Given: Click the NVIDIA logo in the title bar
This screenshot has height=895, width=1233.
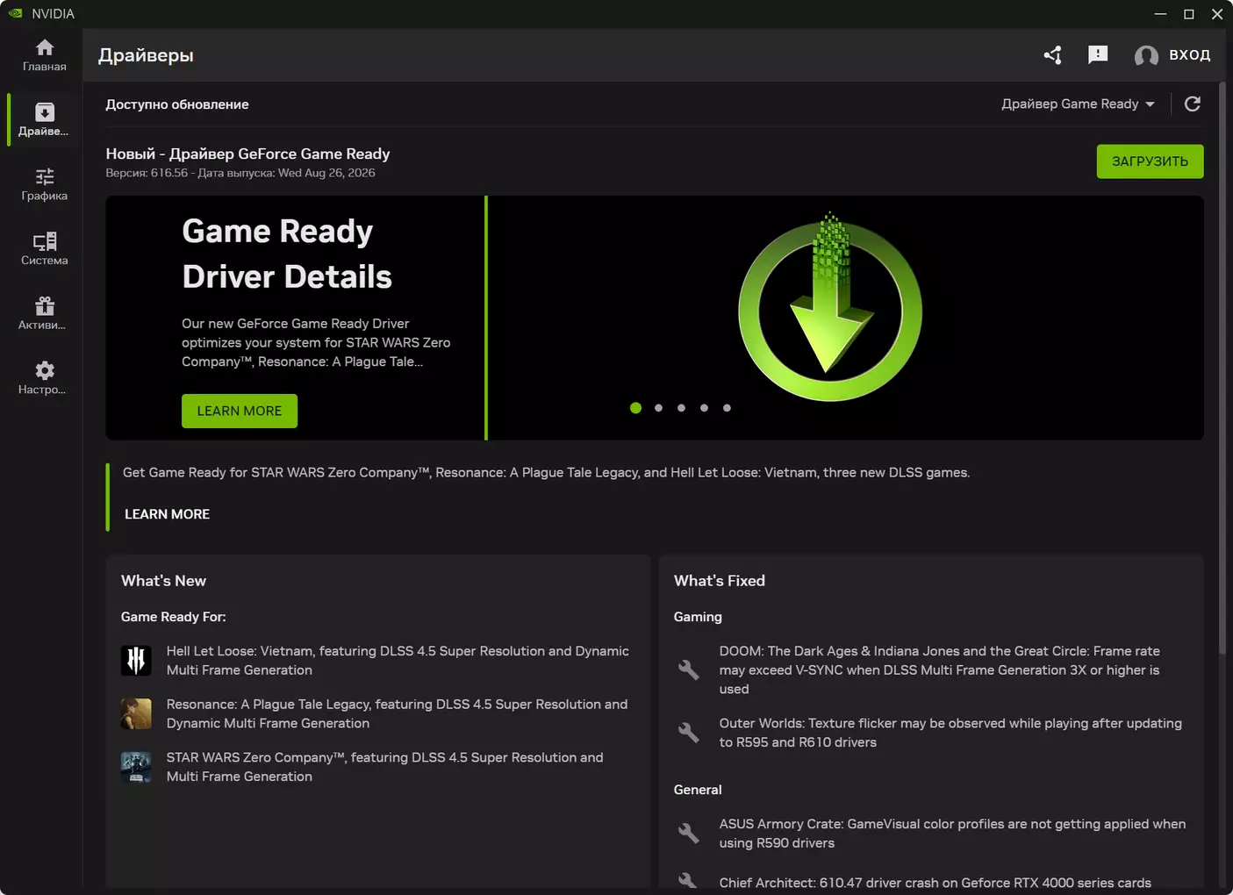Looking at the screenshot, I should pos(15,13).
